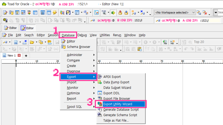The width and height of the screenshot is (223, 125).
Task: Open the Database menu
Action: [x=68, y=35]
